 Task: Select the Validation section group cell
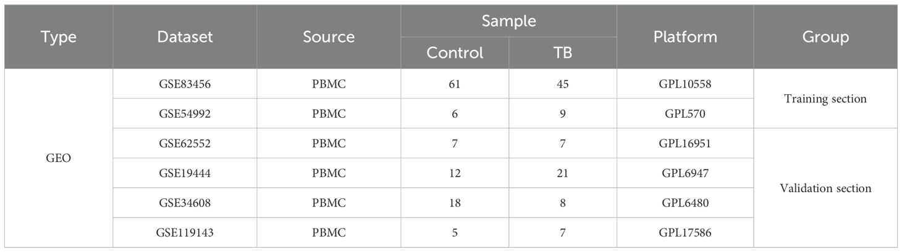click(x=825, y=188)
